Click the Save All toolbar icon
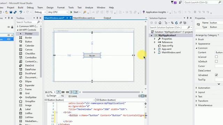223x125 pixels. click(15, 12)
